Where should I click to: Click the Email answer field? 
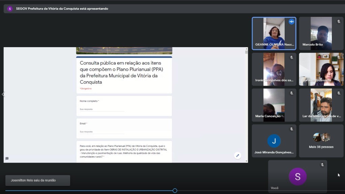pos(102,132)
